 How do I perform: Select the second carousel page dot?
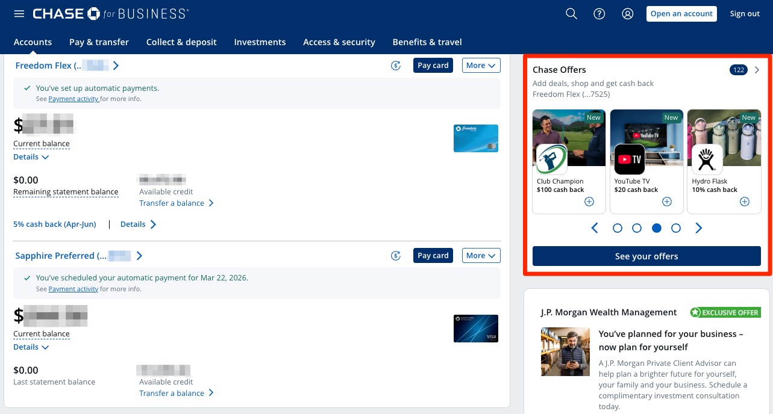637,228
